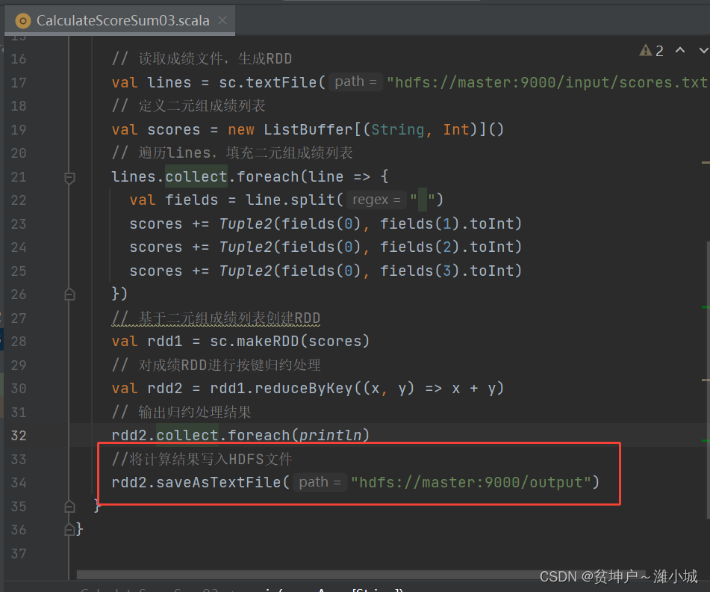The image size is (710, 592).
Task: Toggle the fold marker on line 36
Action: (x=69, y=529)
